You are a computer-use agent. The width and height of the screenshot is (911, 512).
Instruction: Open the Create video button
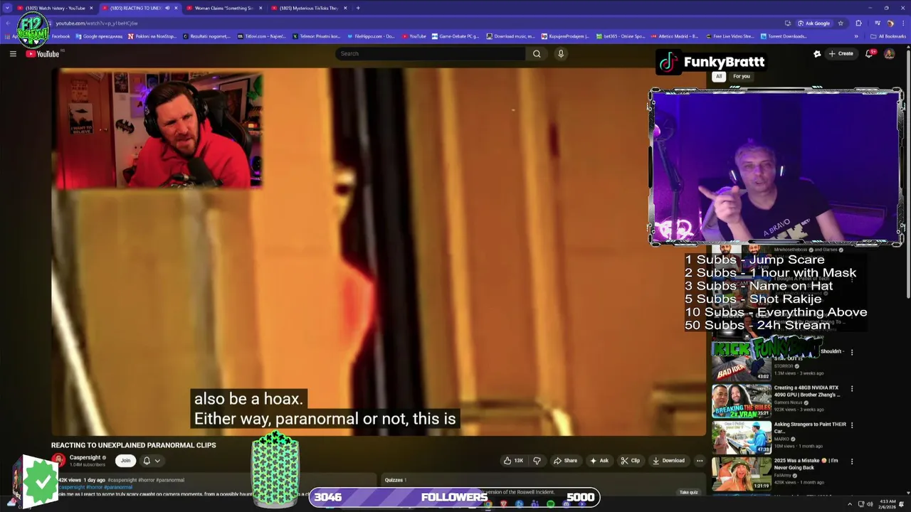point(841,54)
